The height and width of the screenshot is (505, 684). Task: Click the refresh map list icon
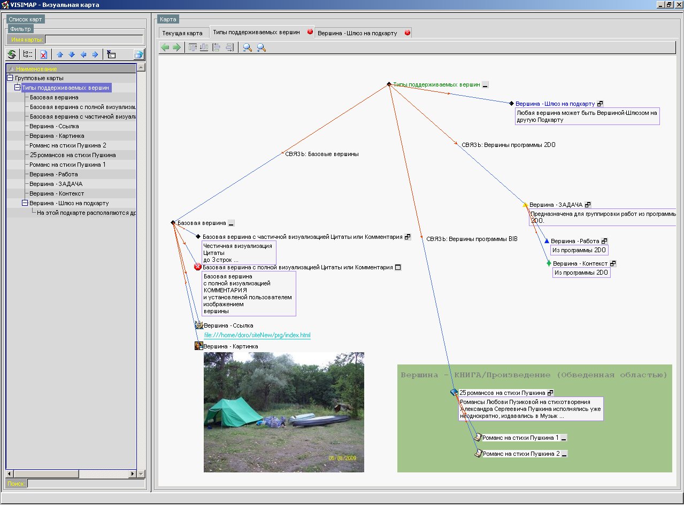[x=11, y=54]
